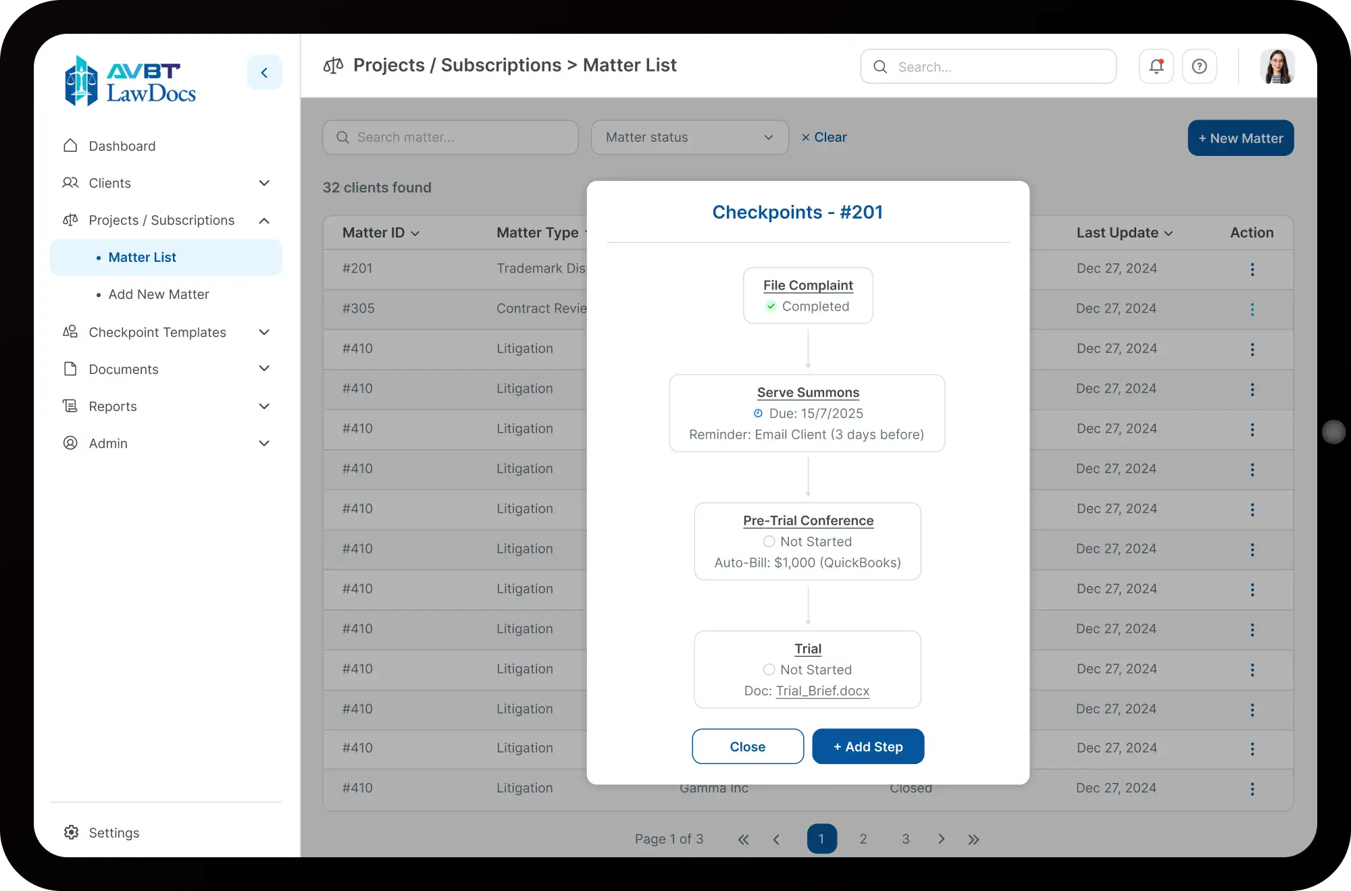The width and height of the screenshot is (1351, 891).
Task: Click the Reports icon in sidebar
Action: click(x=70, y=406)
